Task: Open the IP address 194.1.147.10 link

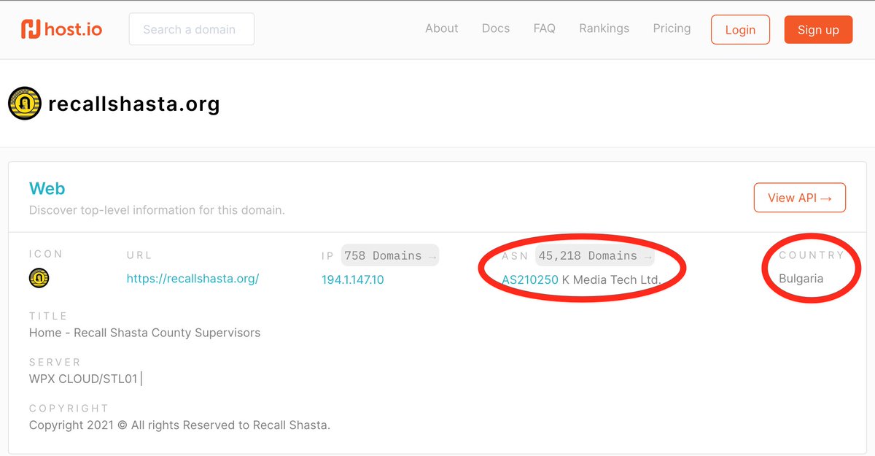Action: pos(353,279)
